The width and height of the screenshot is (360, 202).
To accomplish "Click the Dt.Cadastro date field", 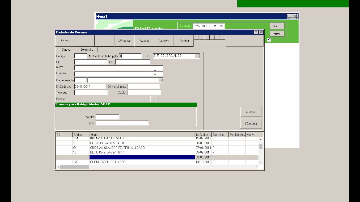I will [90, 86].
